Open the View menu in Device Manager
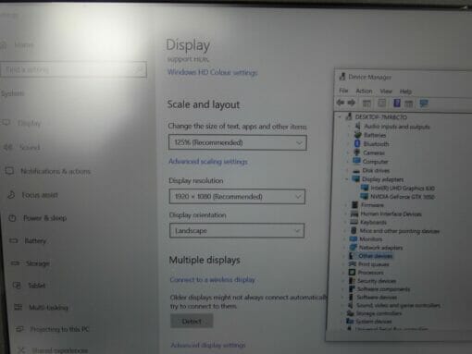Image resolution: width=472 pixels, height=354 pixels. click(386, 92)
